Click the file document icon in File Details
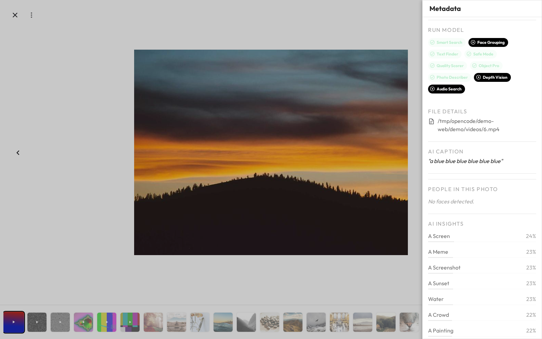Image resolution: width=542 pixels, height=339 pixels. coord(431,122)
